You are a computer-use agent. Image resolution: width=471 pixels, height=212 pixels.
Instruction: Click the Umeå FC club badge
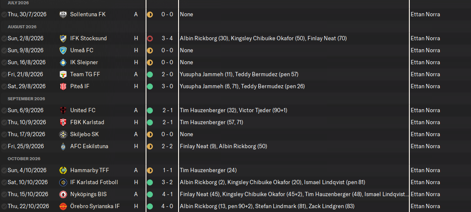63,50
